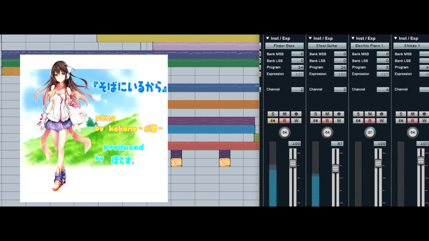Select the green clip right of cover art
Screen dimensions: 429x241
214,63
